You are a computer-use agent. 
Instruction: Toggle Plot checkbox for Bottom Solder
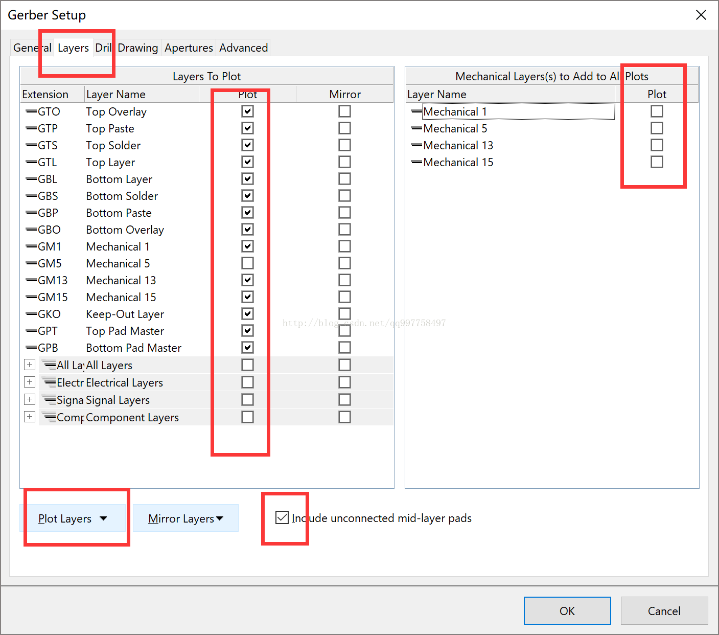[x=247, y=195]
